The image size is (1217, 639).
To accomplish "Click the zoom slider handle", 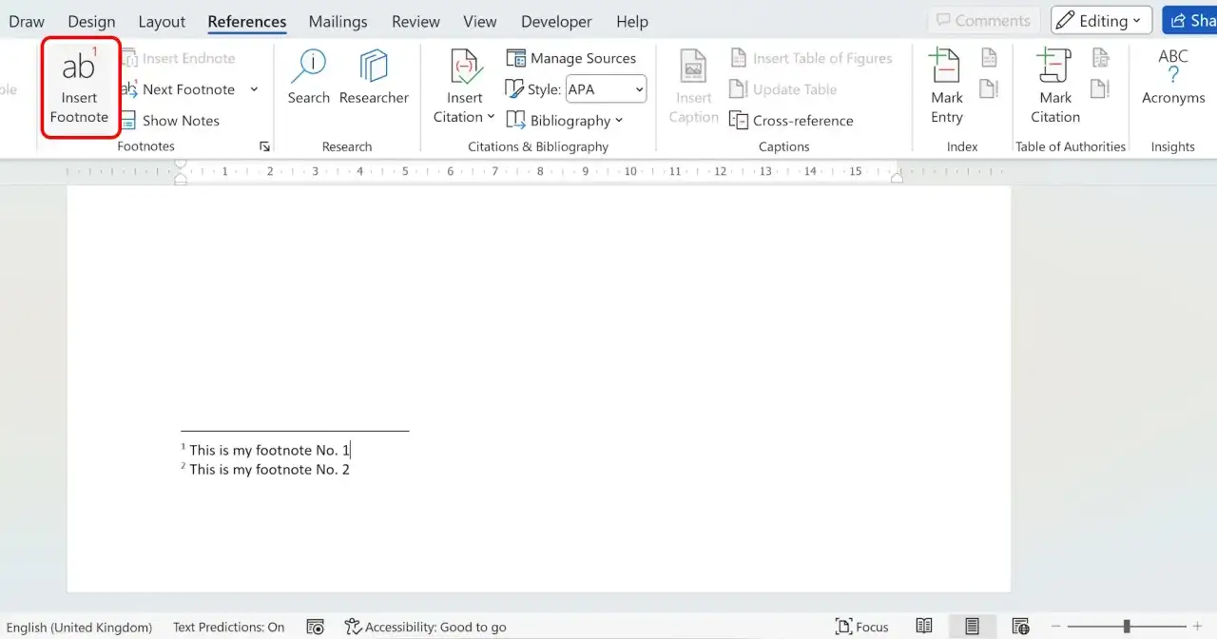I will coord(1127,627).
